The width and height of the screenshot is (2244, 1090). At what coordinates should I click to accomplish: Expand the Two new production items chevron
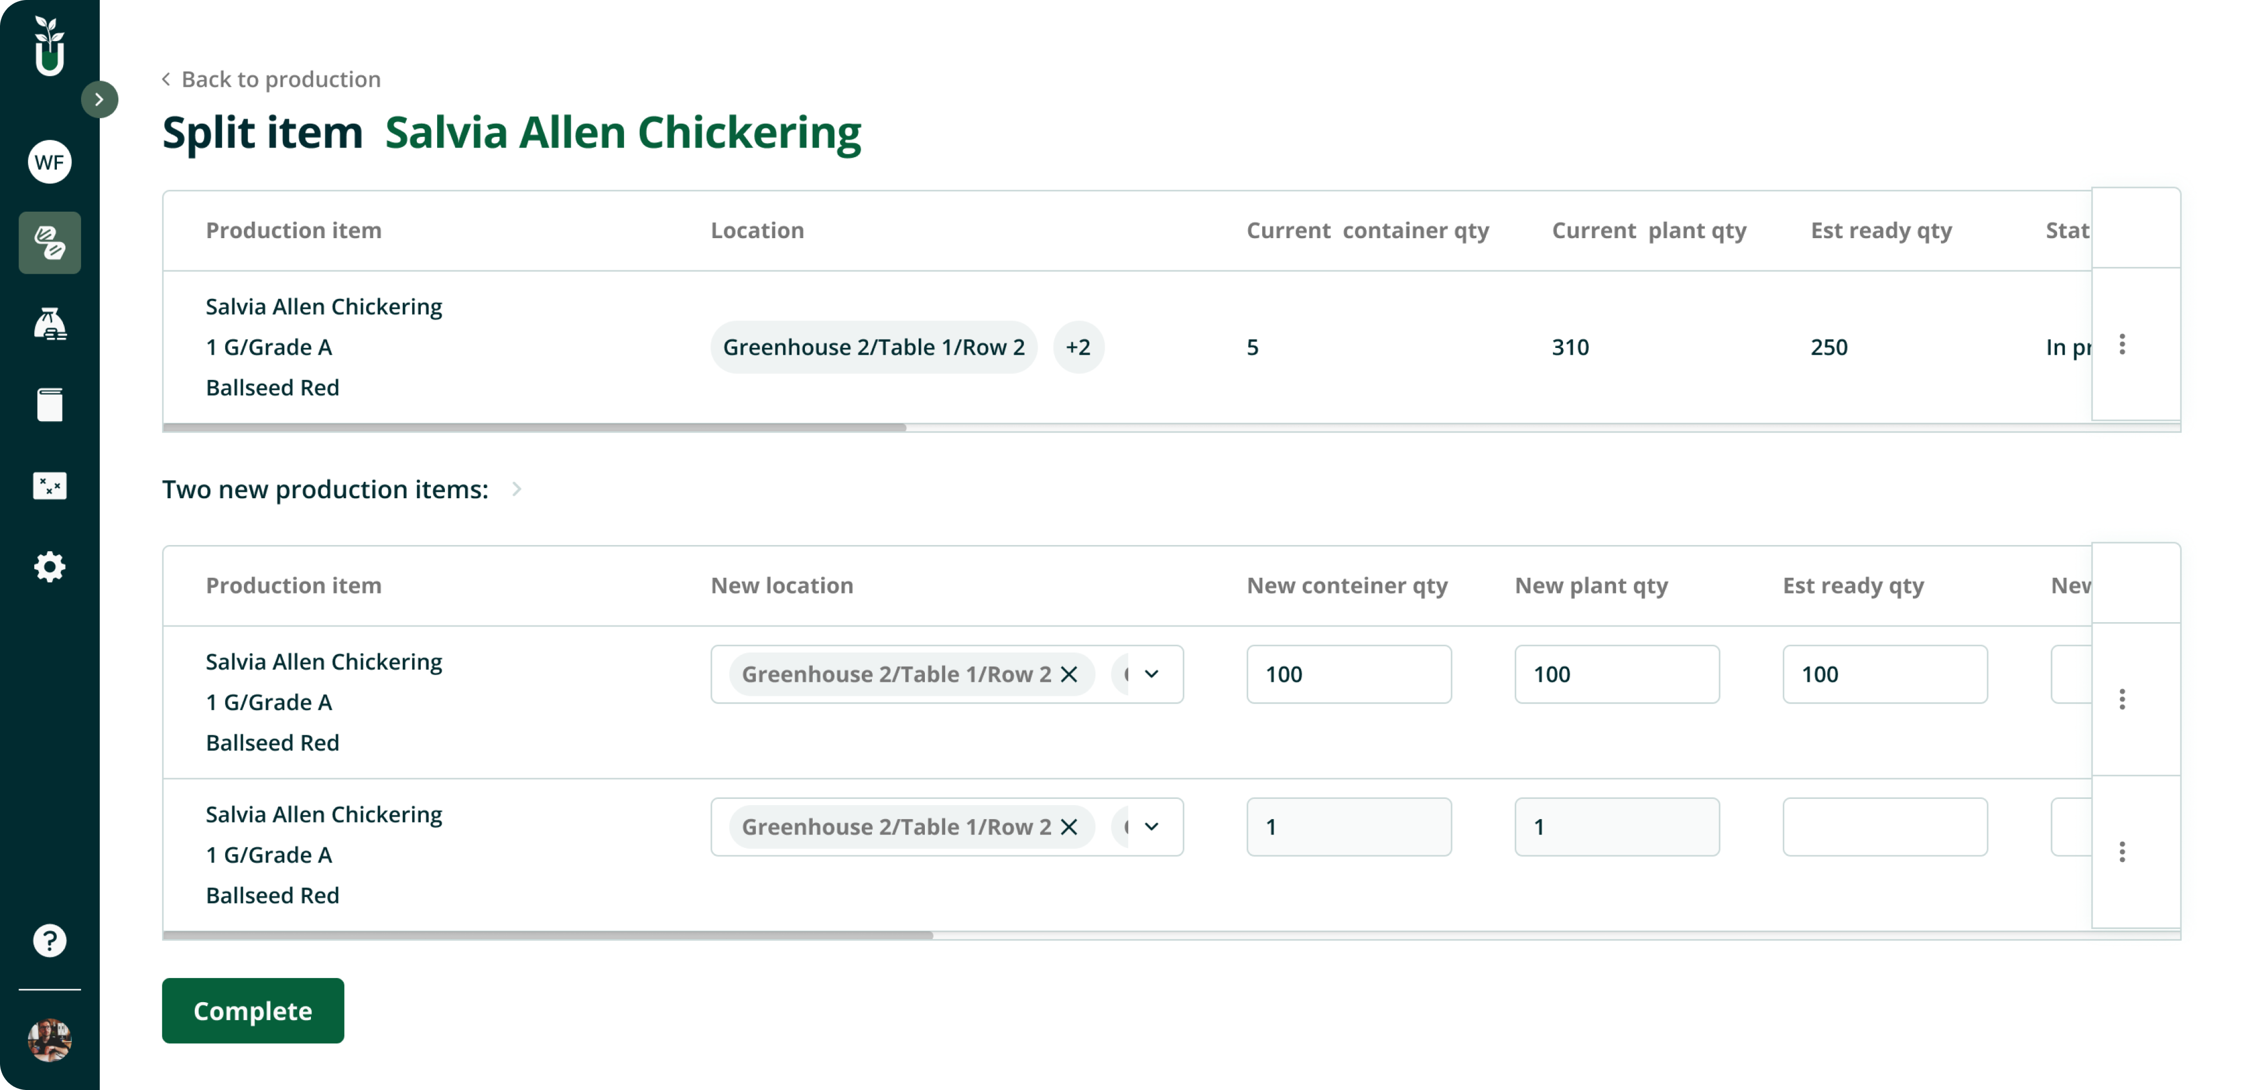click(x=517, y=489)
